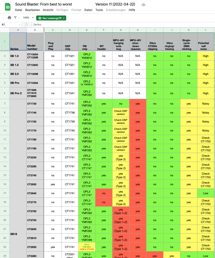Select the SB 1.0 series cell
The height and width of the screenshot is (258, 215).
(x=18, y=56)
